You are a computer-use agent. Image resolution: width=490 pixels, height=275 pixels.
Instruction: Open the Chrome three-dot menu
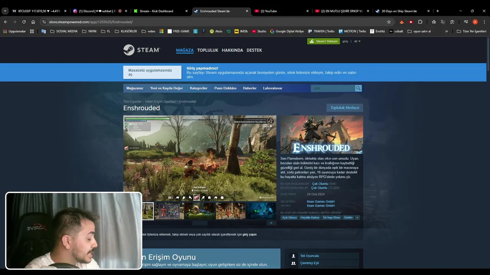click(484, 22)
